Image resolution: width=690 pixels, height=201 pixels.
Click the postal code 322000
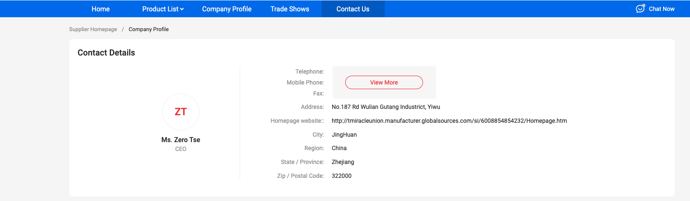coord(341,176)
